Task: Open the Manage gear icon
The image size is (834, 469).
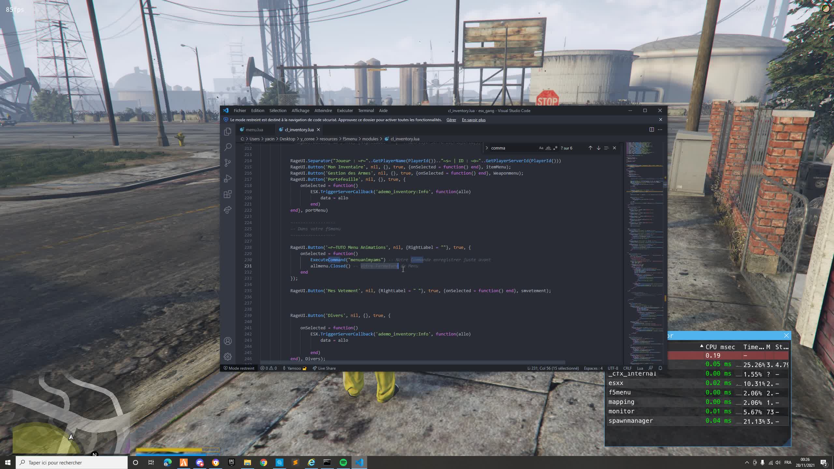Action: 227,356
